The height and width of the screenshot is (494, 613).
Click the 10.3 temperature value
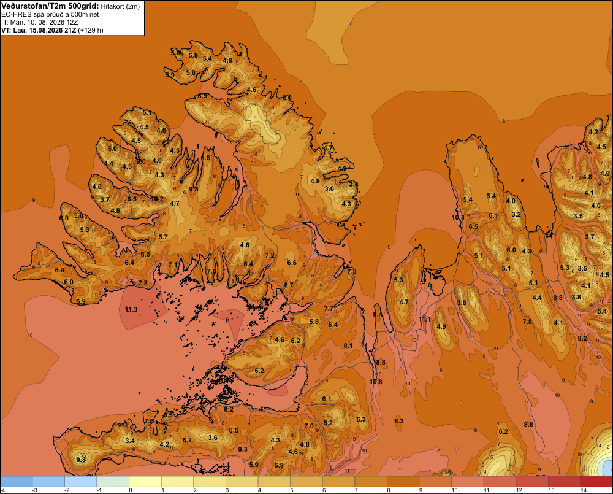[458, 217]
